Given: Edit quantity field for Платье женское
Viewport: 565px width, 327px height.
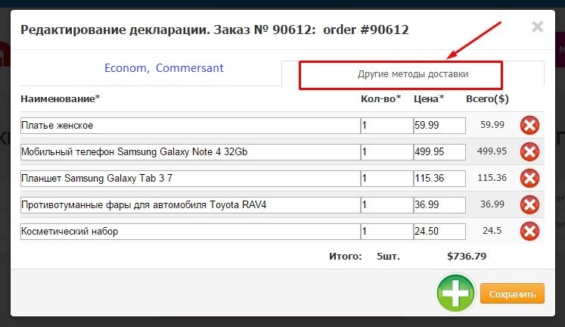Looking at the screenshot, I should point(386,125).
